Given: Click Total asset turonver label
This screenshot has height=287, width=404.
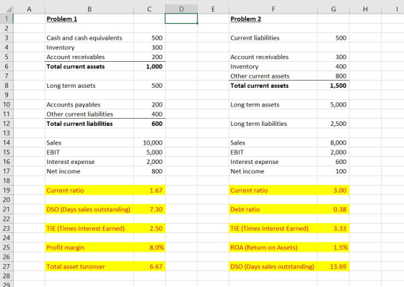Looking at the screenshot, I should tap(76, 267).
